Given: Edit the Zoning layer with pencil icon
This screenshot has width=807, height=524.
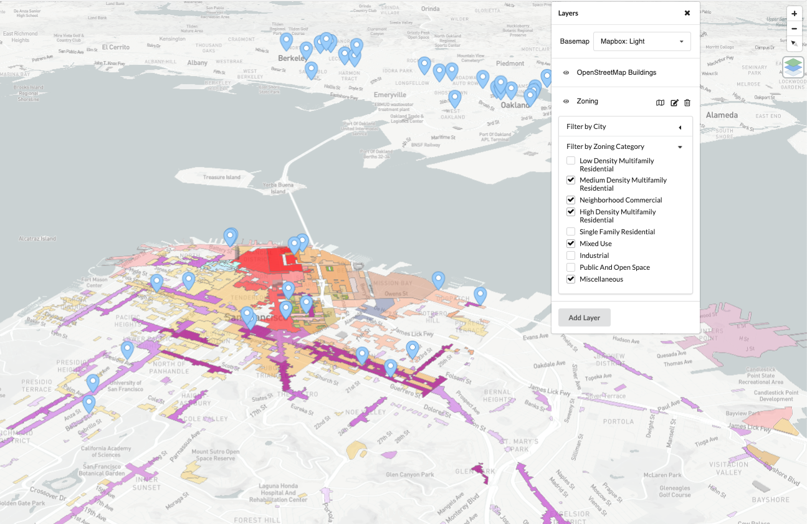Looking at the screenshot, I should click(x=674, y=103).
